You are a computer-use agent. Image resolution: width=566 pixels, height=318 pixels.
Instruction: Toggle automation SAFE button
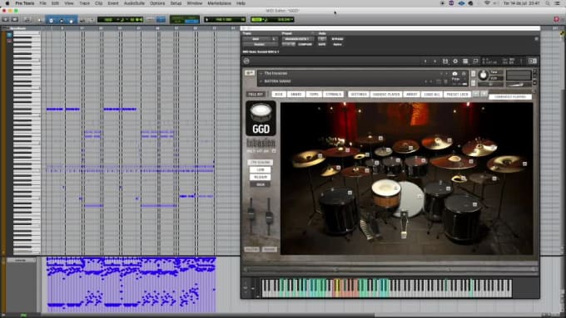click(x=322, y=44)
